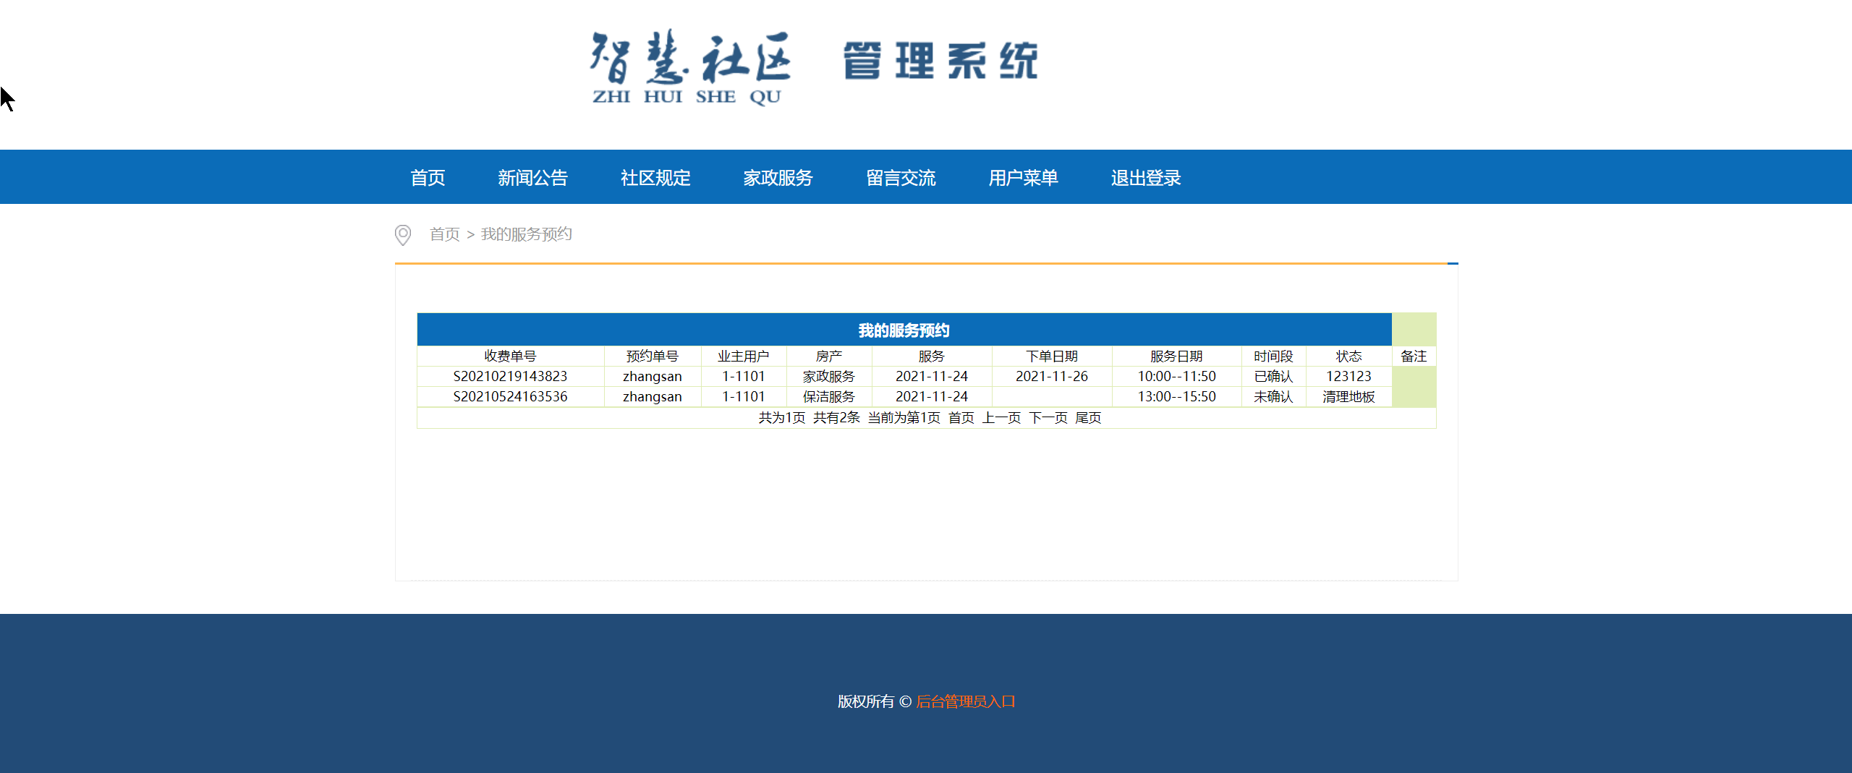Click 当前为第1页 pagination text

(904, 418)
